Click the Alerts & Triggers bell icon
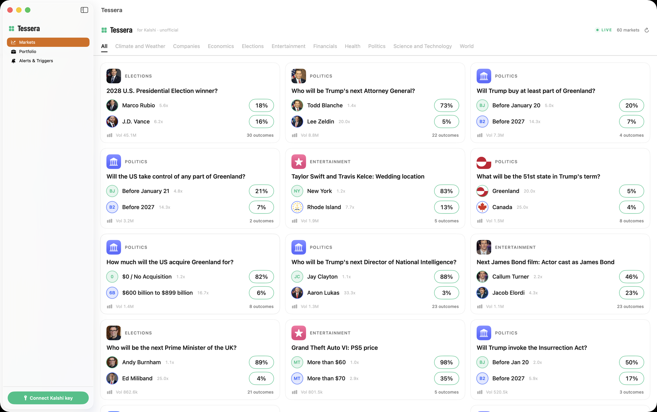The width and height of the screenshot is (657, 412). [x=13, y=61]
